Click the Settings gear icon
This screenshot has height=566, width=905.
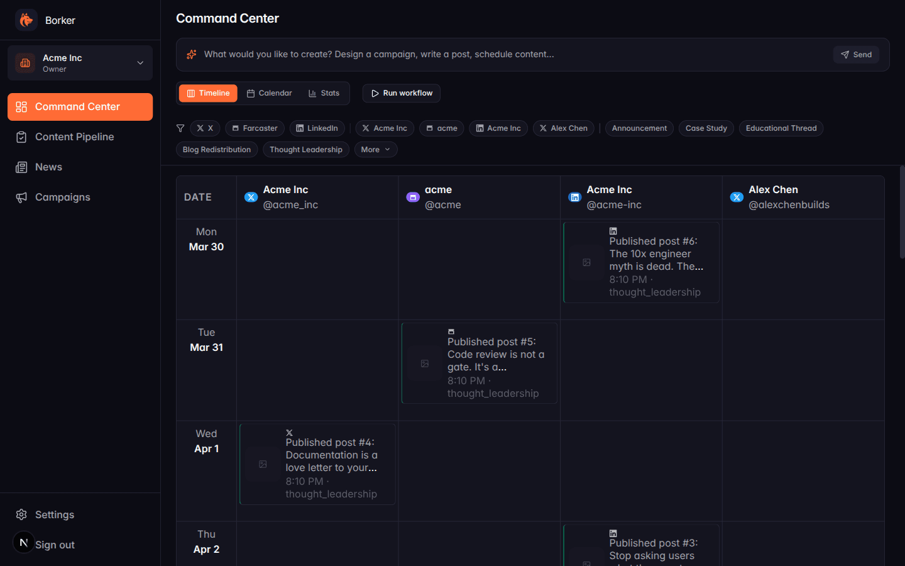pos(23,514)
